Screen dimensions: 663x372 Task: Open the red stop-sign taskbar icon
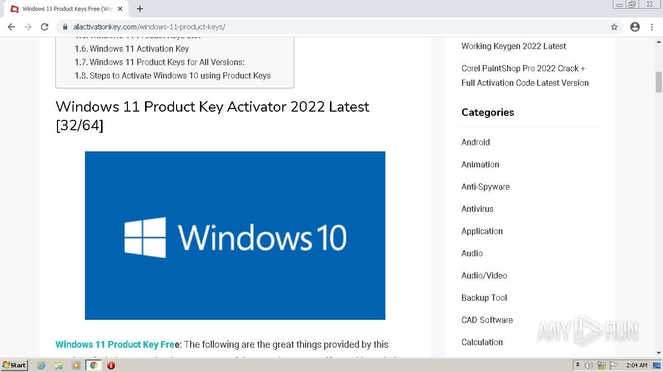pos(111,365)
